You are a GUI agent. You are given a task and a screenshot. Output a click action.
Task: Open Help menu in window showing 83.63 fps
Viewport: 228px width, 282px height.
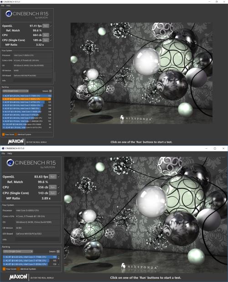coord(10,153)
